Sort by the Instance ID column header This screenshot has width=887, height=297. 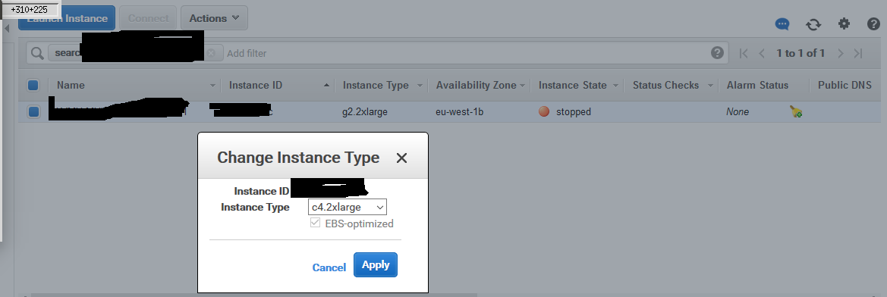pyautogui.click(x=255, y=86)
